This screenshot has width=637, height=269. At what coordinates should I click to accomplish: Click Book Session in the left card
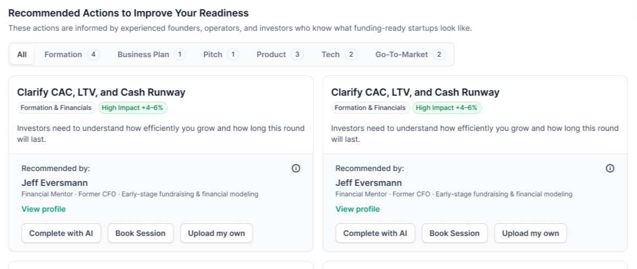click(x=140, y=233)
